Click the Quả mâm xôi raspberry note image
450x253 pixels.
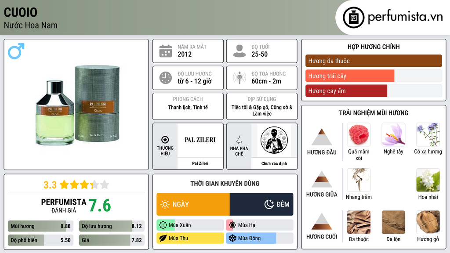[359, 134]
